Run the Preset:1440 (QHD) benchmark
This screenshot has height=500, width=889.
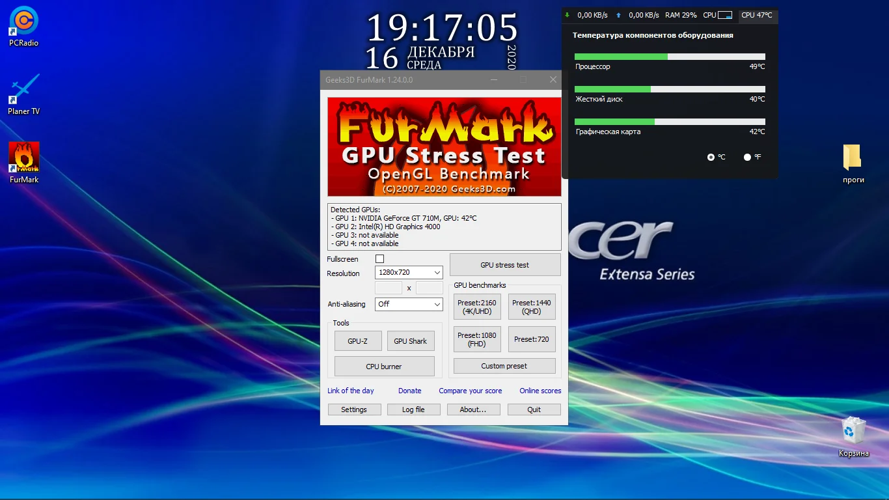[532, 307]
